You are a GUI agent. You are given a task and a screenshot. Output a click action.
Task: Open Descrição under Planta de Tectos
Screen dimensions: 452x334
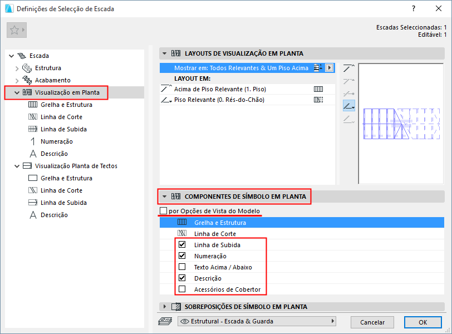pos(54,215)
